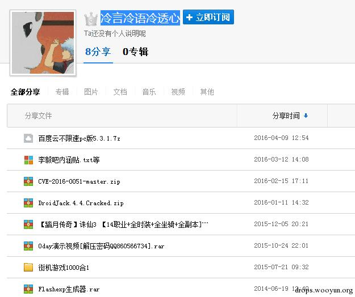
Task: Filter shares by 其他
Action: tap(207, 92)
